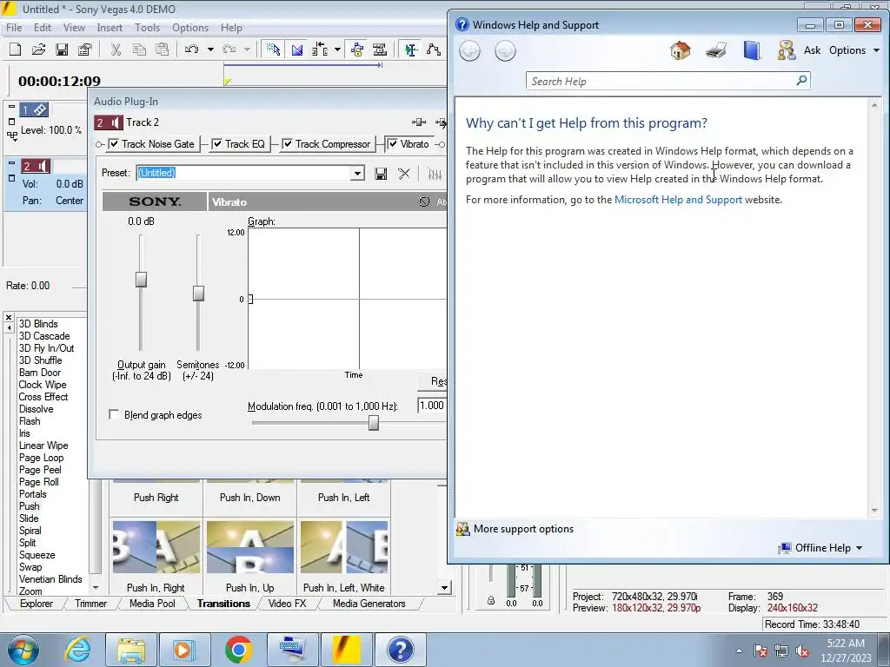Switch to the Explorer tab
The height and width of the screenshot is (667, 890).
(37, 604)
